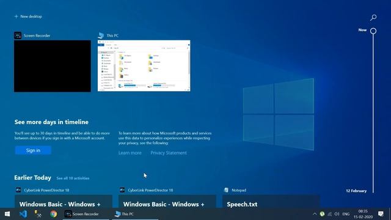Open the Action Center notifications icon
Viewport: 391px width, 220px height.
pos(381,214)
